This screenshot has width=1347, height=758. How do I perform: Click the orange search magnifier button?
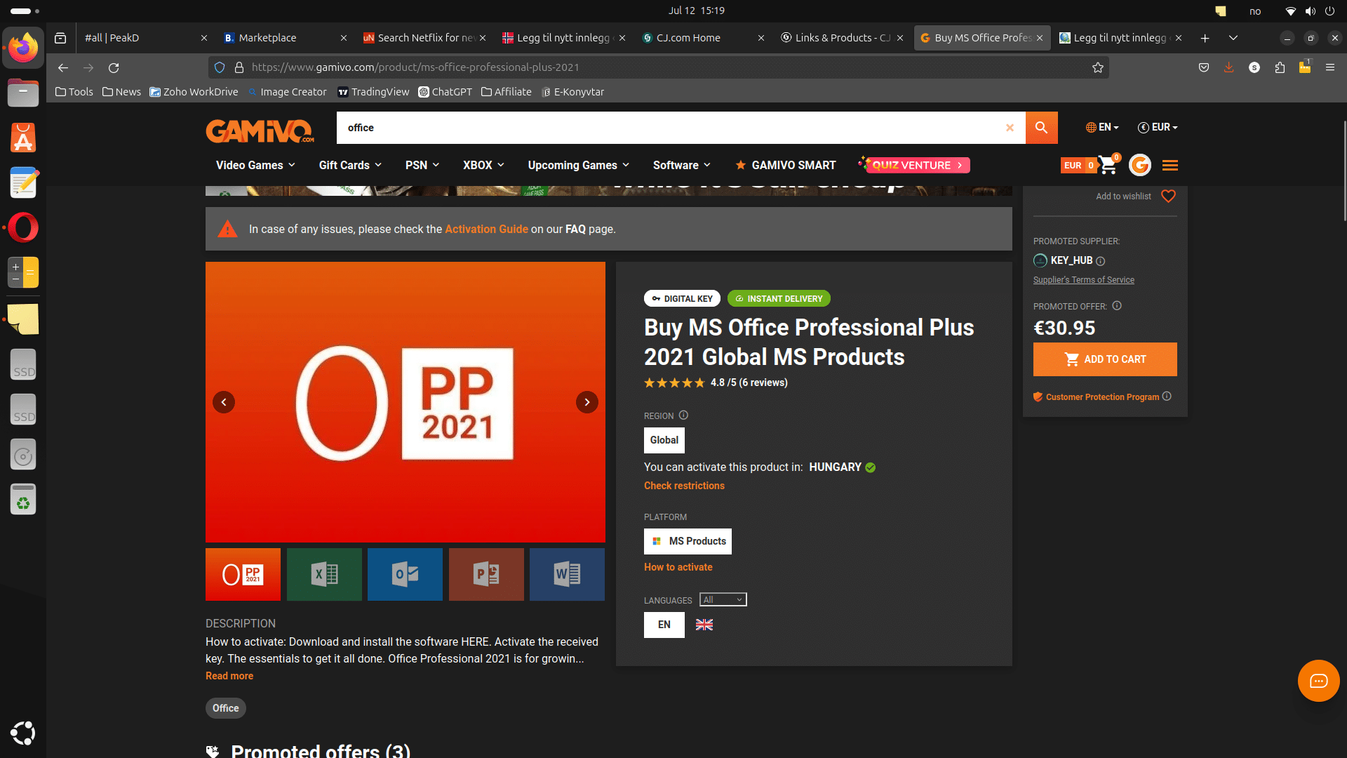pos(1041,128)
